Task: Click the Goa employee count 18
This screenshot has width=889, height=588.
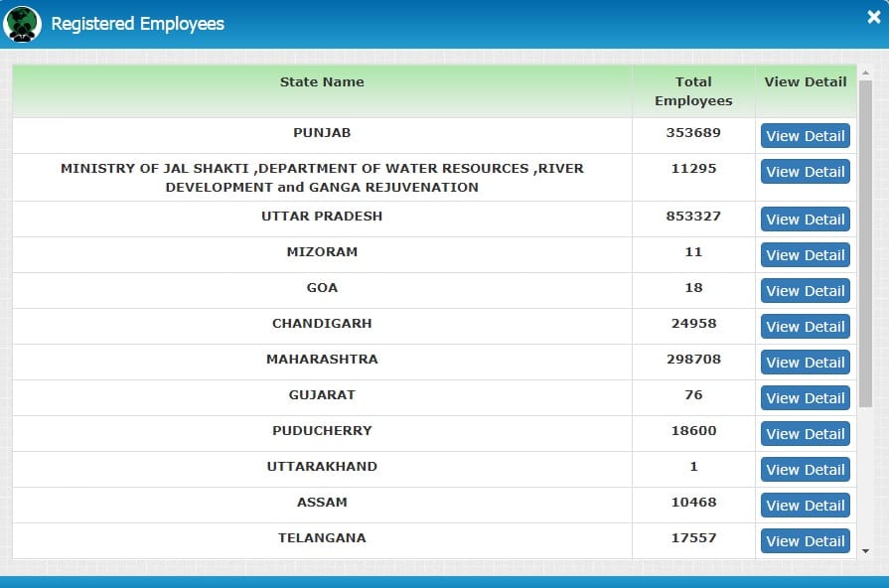Action: pos(693,287)
